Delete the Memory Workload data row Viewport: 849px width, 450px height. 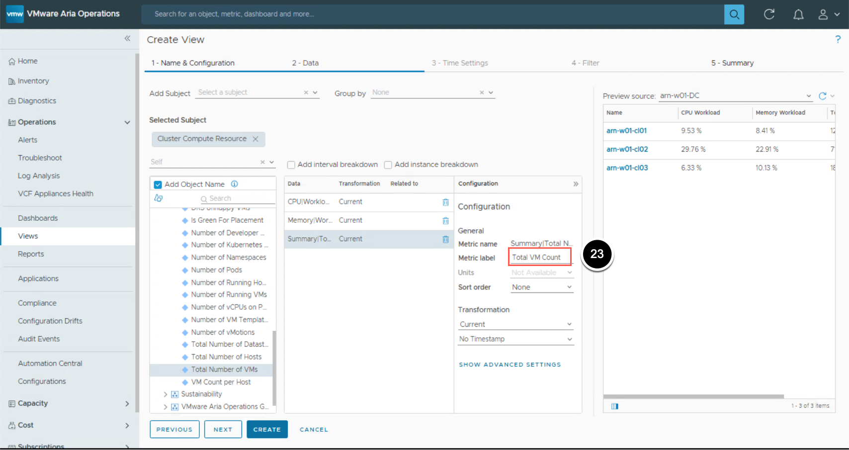[445, 221]
